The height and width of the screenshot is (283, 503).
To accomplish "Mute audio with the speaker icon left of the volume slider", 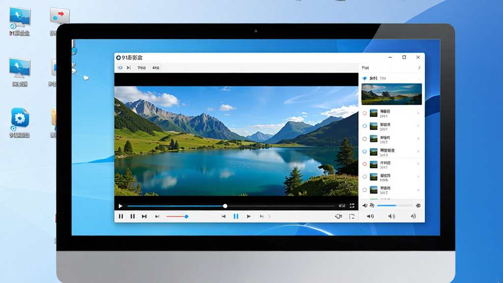I will (x=365, y=205).
